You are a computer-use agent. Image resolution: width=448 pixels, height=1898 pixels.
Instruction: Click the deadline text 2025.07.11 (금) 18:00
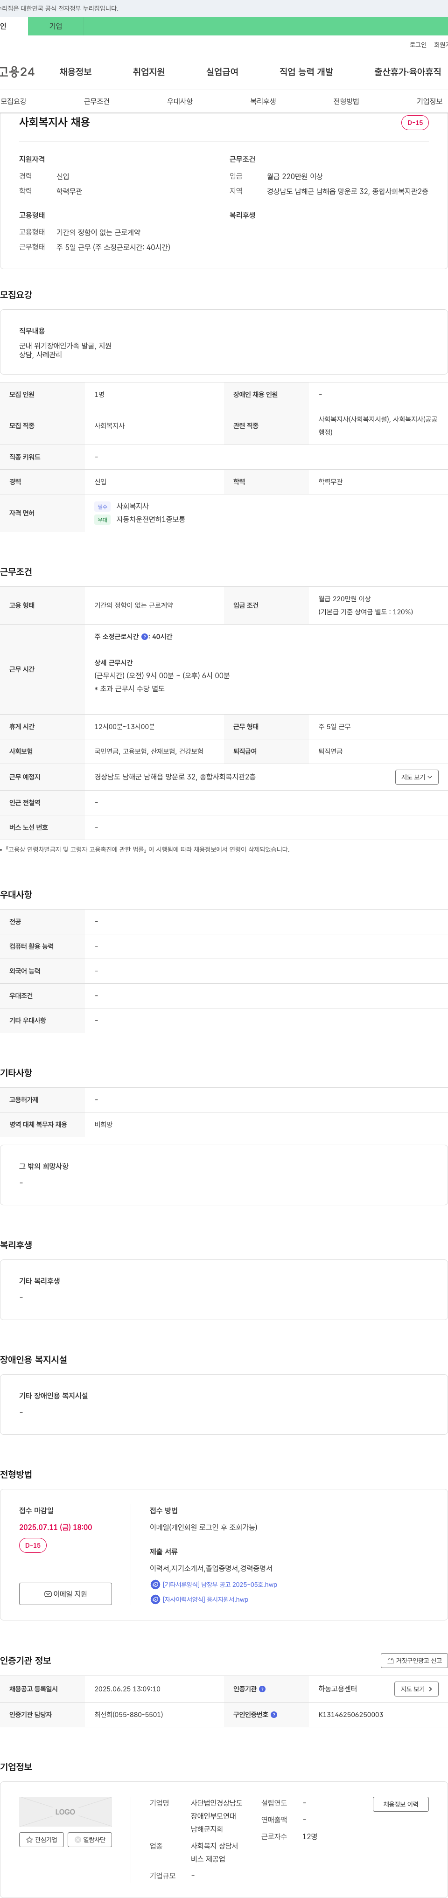point(55,1527)
